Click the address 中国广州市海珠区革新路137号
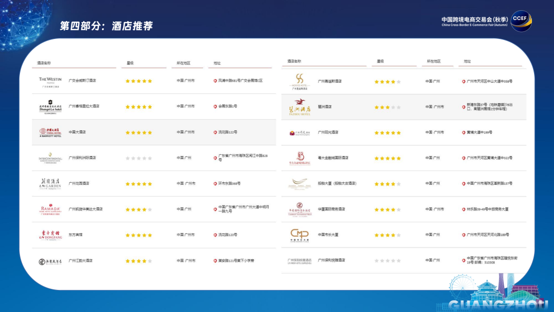The image size is (554, 312). (x=489, y=183)
